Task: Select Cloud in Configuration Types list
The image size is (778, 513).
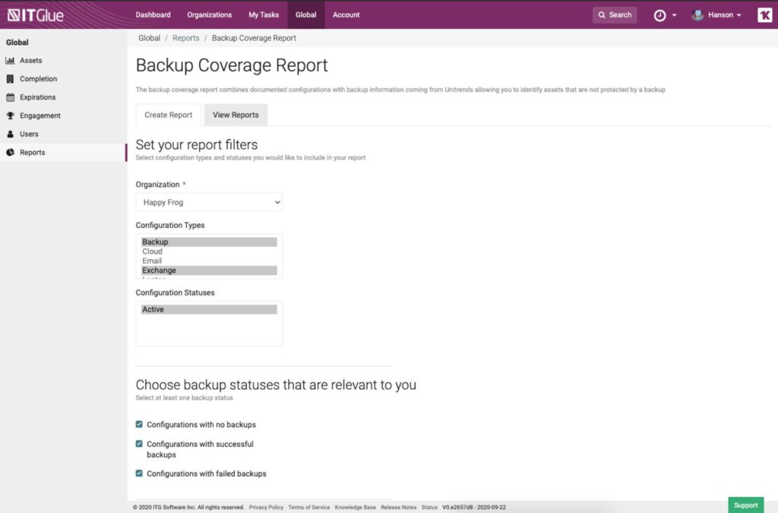Action: coord(153,252)
